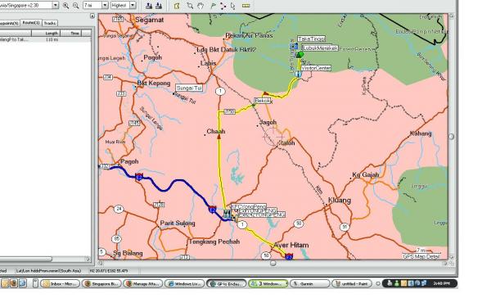
Task: Open the Highest detail level dropdown
Action: click(133, 6)
